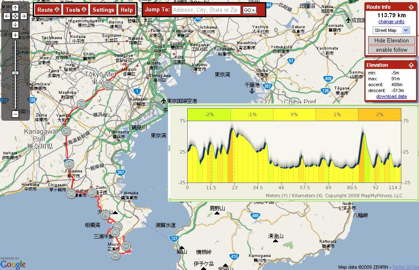Click the Jump To address field

point(206,10)
